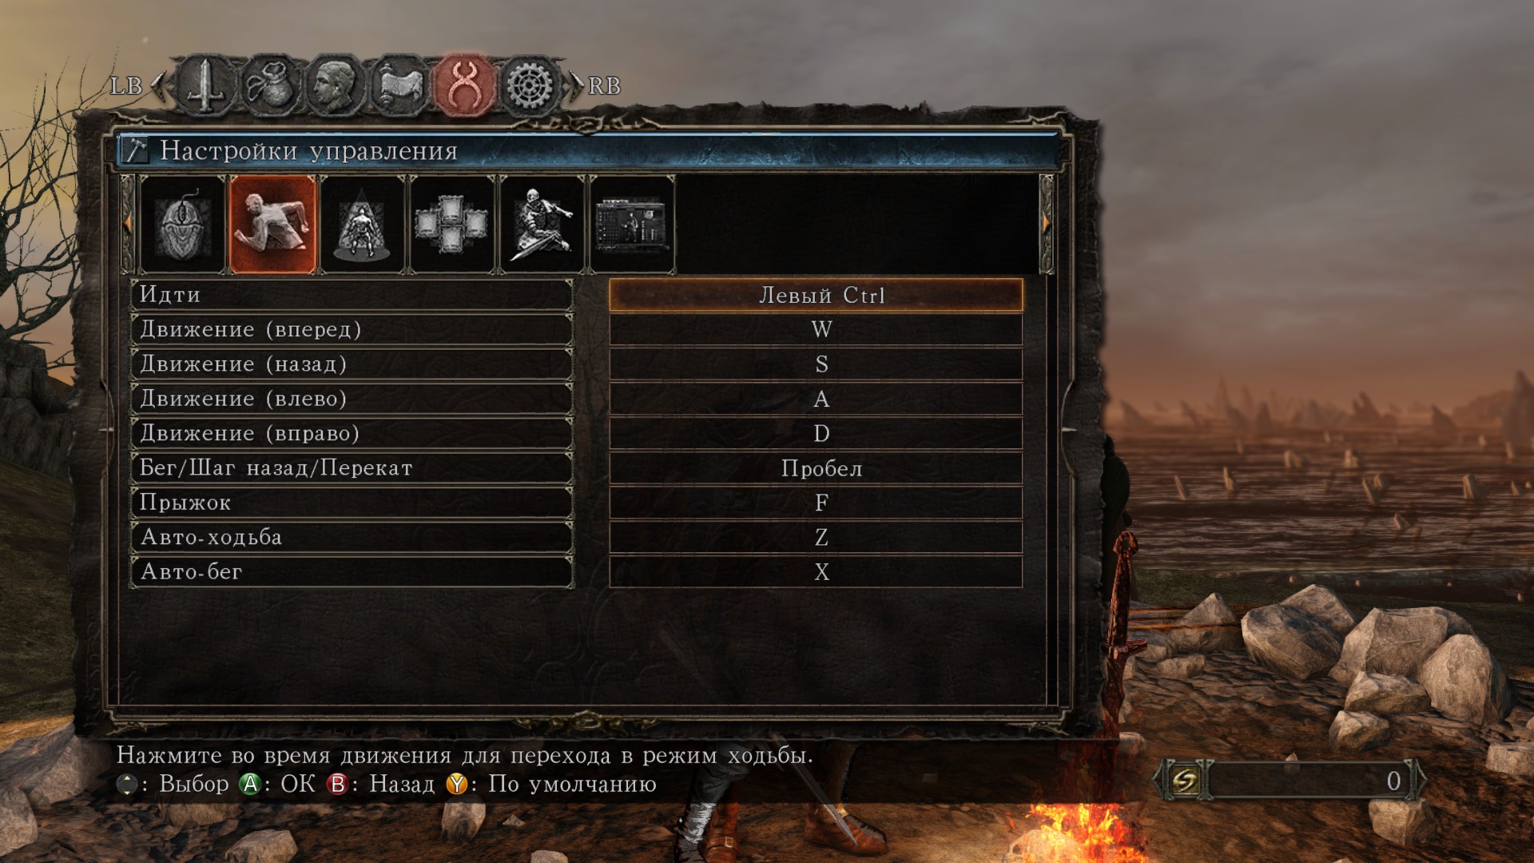Select the menu screen thumbnail category
Image resolution: width=1534 pixels, height=863 pixels.
pyautogui.click(x=632, y=225)
